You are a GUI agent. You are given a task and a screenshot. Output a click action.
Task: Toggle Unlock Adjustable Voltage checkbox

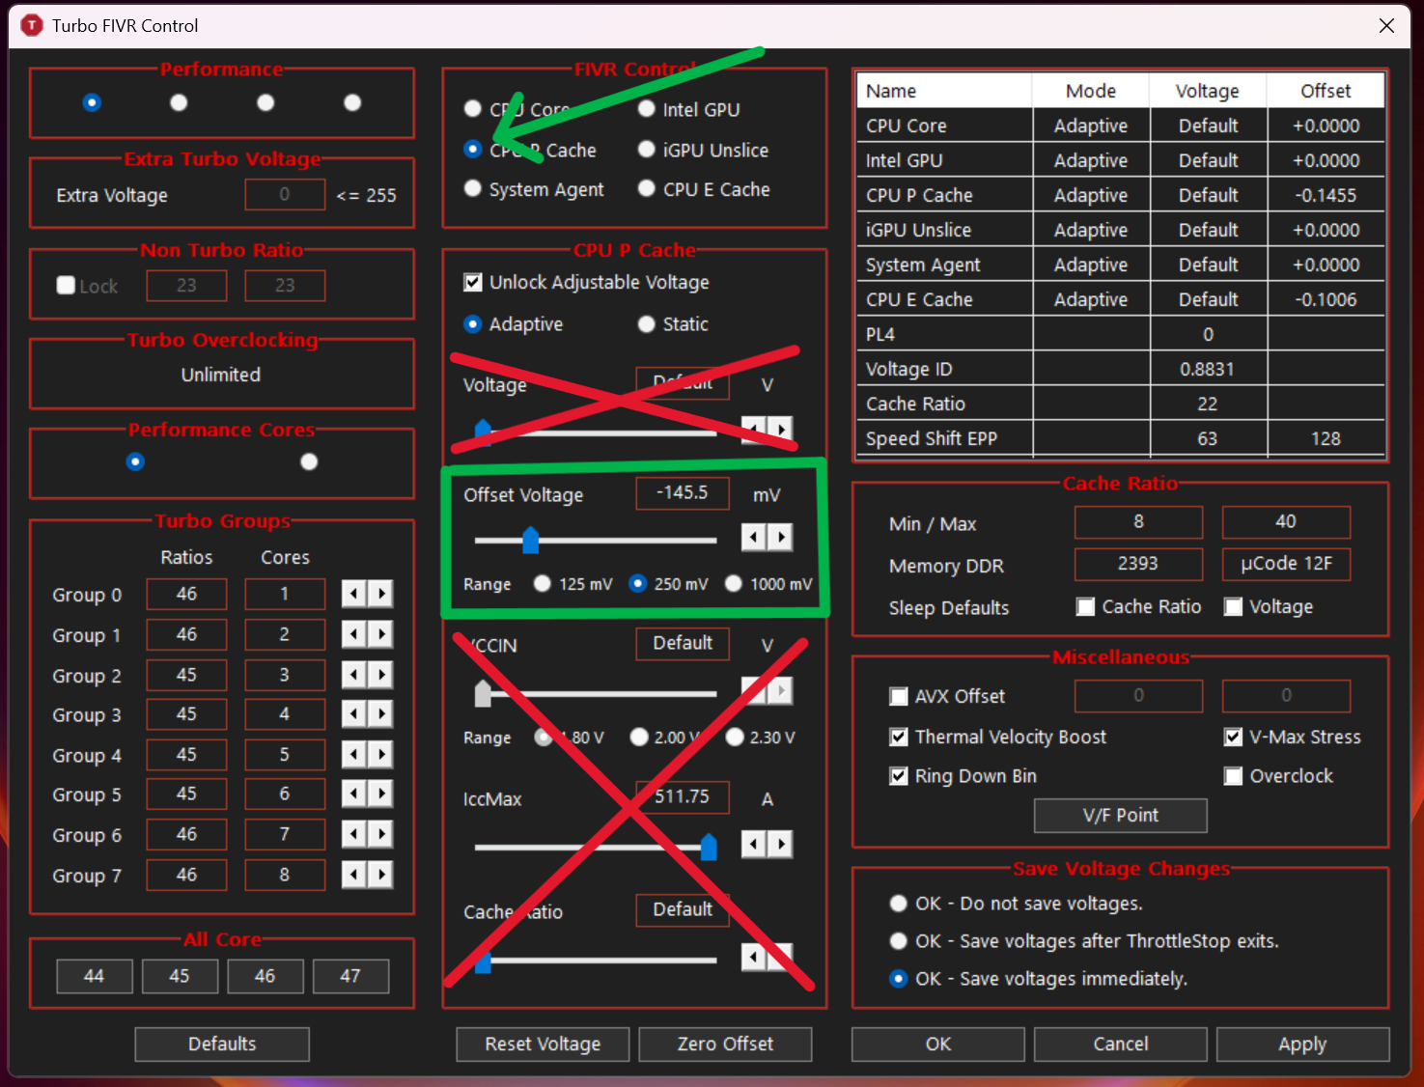tap(473, 282)
